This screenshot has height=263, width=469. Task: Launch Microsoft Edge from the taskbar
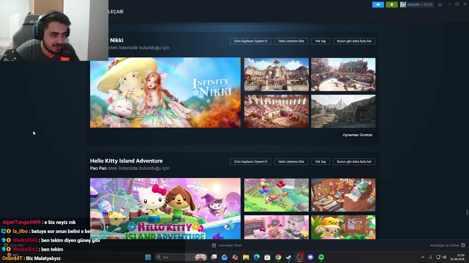(x=256, y=257)
